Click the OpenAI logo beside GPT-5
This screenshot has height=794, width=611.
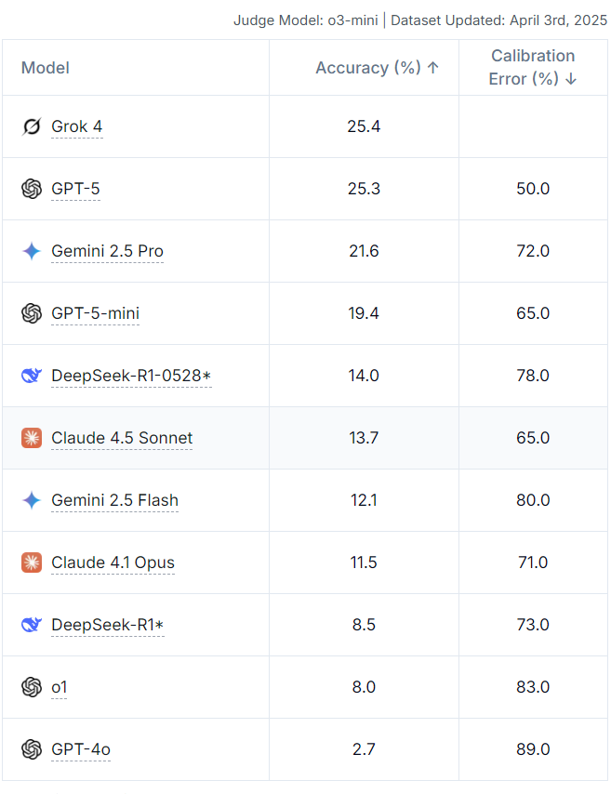click(x=32, y=189)
